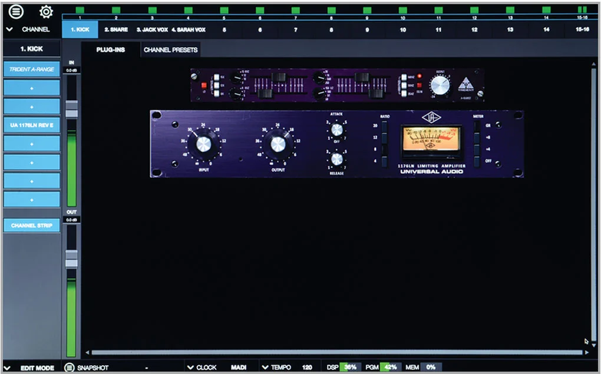The width and height of the screenshot is (601, 374).
Task: Click the Trident A-Range Output knob
Action: click(440, 85)
